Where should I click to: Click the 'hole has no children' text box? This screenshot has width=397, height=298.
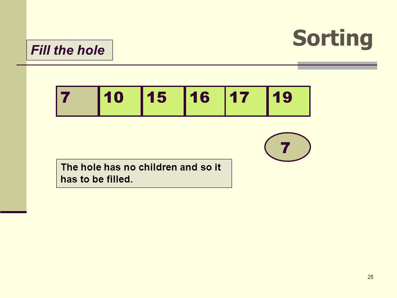144,173
